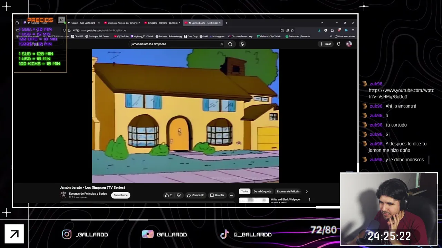Open a new browser tab
Image resolution: width=442 pixels, height=248 pixels.
(227, 23)
